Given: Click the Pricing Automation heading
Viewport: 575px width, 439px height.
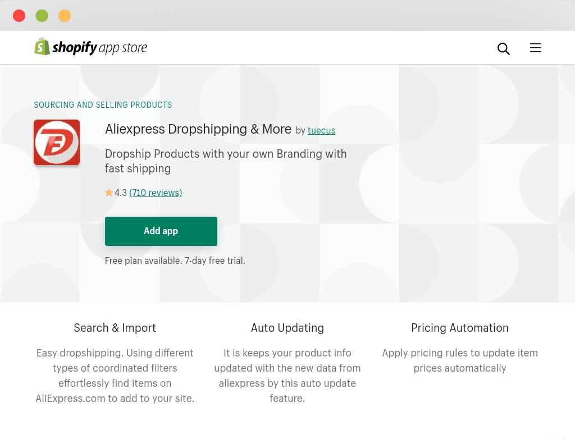Looking at the screenshot, I should point(460,328).
